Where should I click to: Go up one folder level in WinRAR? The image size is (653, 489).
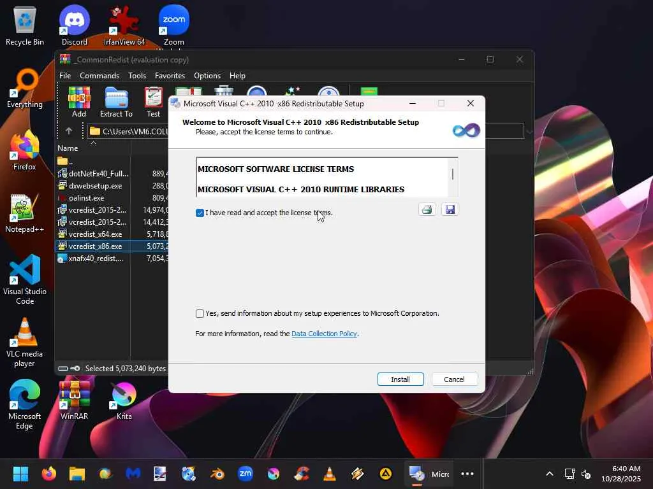69,131
